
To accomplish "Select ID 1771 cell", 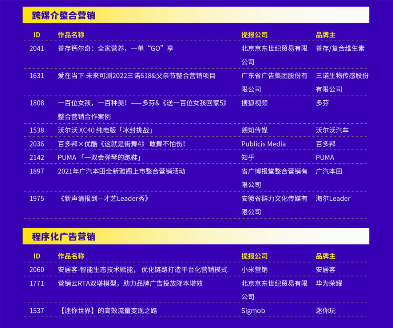I will 37,283.
